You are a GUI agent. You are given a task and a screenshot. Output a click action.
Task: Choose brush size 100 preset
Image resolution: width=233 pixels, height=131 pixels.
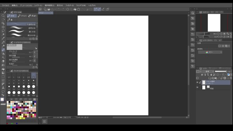click(33, 94)
